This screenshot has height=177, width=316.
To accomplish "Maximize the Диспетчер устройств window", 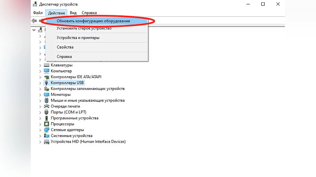I will point(263,4).
